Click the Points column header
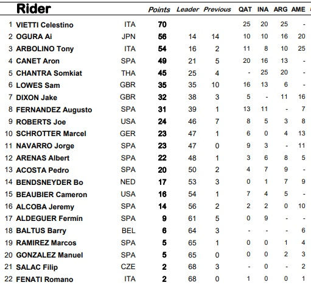 click(x=159, y=10)
